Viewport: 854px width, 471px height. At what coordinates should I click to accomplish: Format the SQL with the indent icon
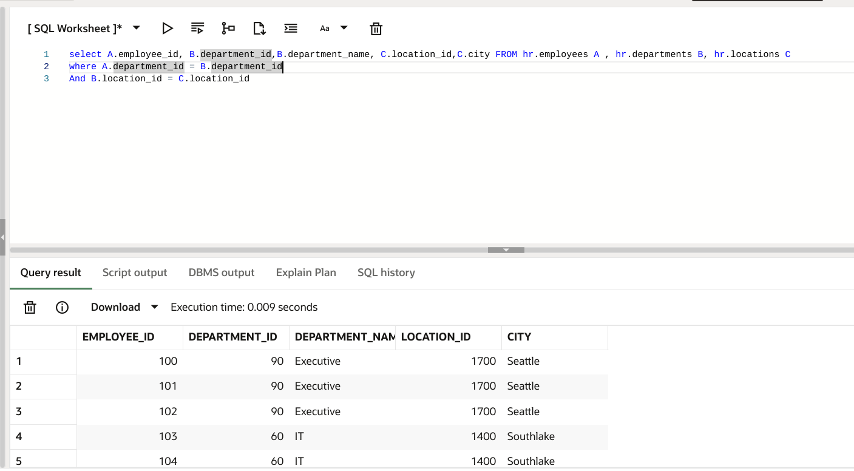291,28
